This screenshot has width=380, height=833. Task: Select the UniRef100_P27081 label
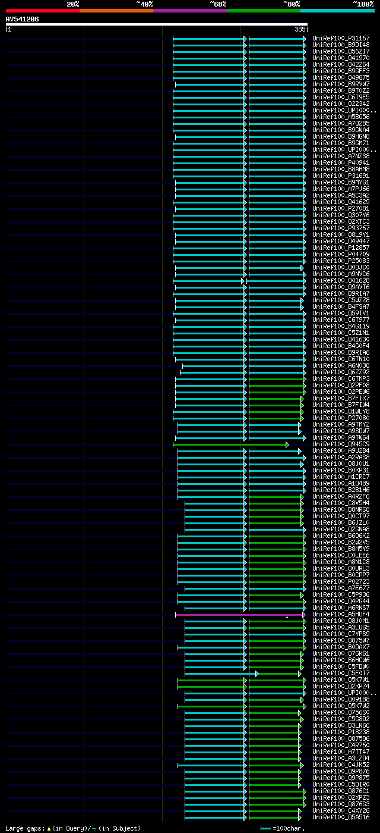point(341,208)
